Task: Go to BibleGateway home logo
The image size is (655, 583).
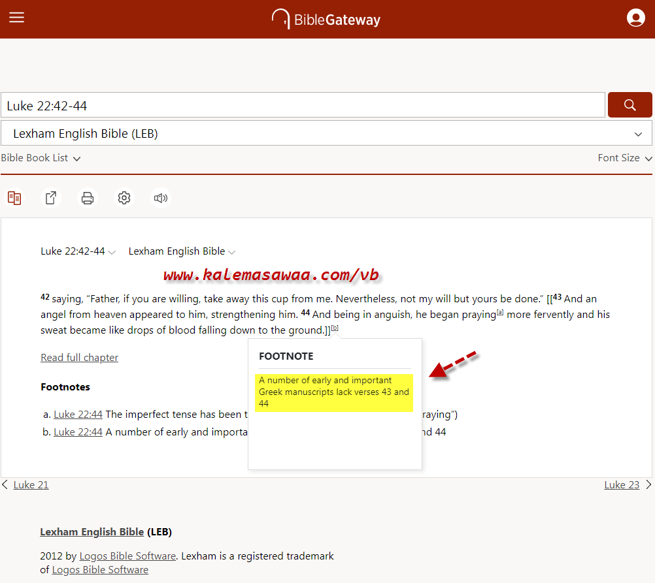Action: point(326,19)
